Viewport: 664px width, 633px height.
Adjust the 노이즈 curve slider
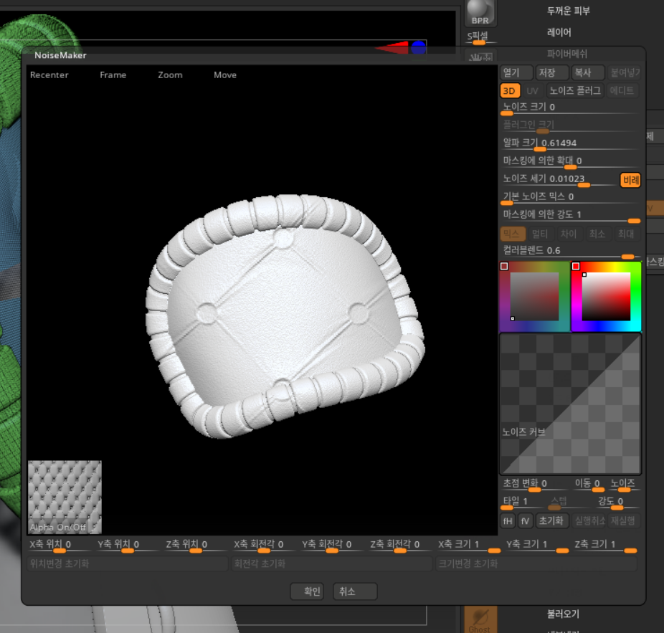(624, 485)
